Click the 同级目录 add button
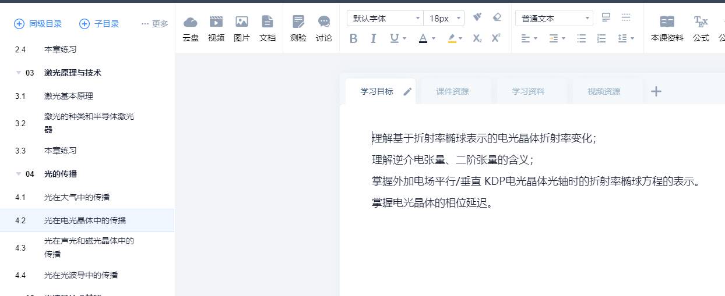This screenshot has width=725, height=296. coord(38,24)
